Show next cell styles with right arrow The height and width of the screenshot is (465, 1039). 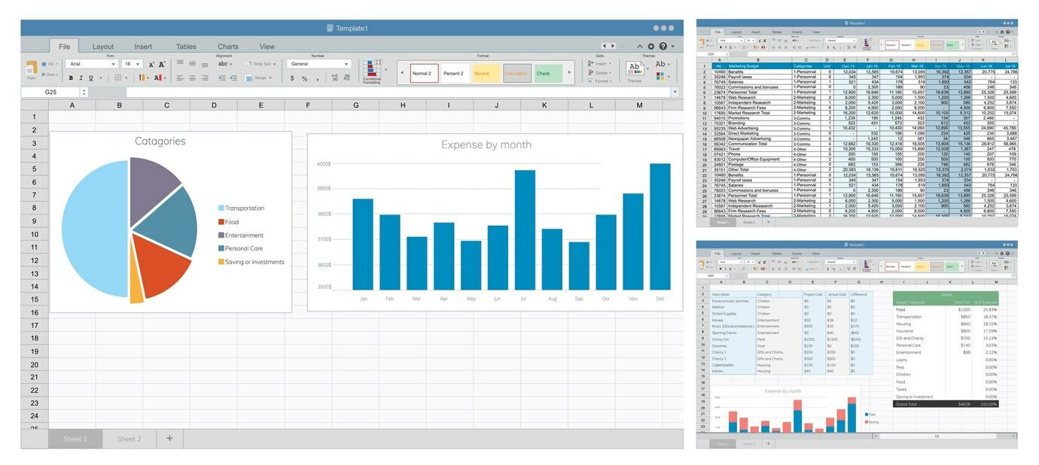pyautogui.click(x=569, y=73)
